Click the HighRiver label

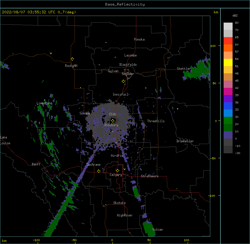[125, 215]
